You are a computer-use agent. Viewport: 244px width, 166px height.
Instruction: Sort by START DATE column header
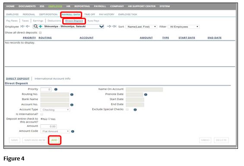(x=187, y=38)
